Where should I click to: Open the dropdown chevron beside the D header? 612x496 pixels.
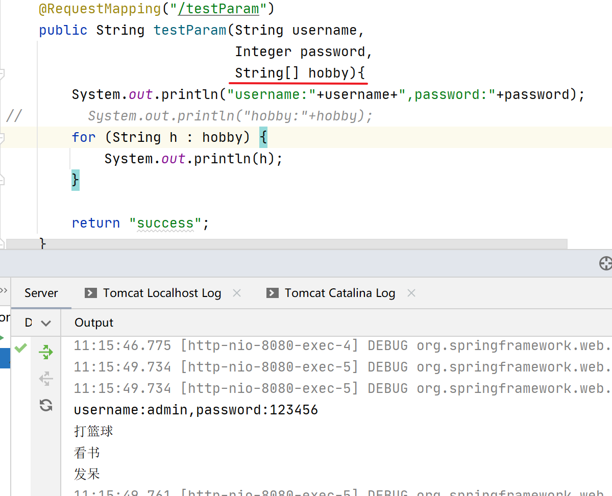46,323
